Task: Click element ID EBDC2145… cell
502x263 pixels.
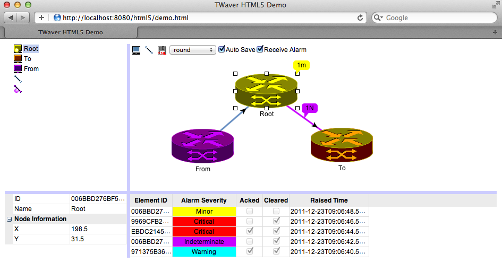Action: [x=151, y=232]
